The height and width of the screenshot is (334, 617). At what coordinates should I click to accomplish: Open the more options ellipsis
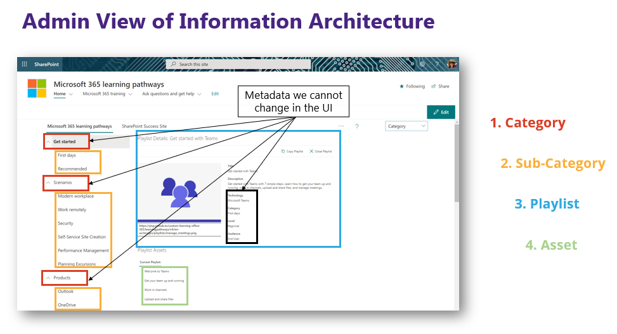pyautogui.click(x=341, y=126)
